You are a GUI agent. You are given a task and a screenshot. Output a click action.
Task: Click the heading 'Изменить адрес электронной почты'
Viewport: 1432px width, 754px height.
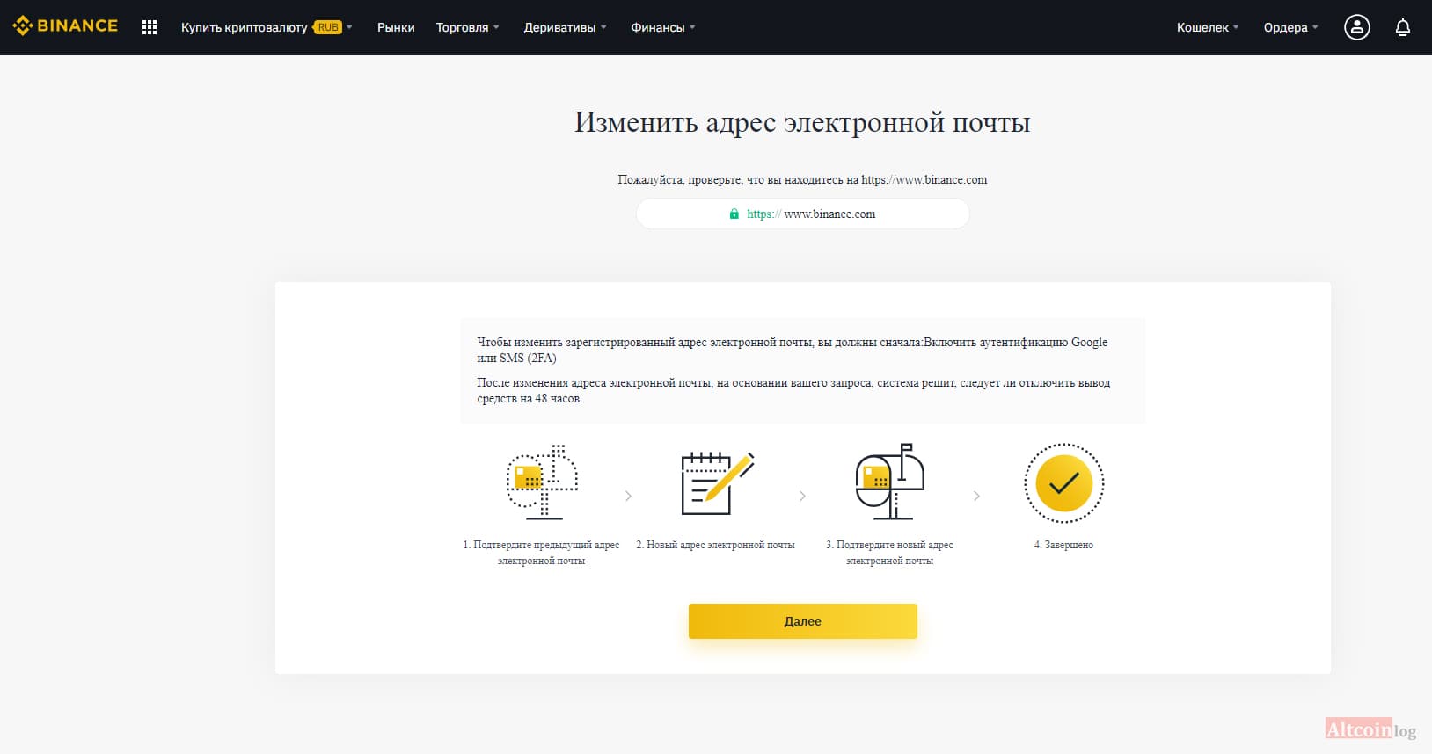coord(802,122)
